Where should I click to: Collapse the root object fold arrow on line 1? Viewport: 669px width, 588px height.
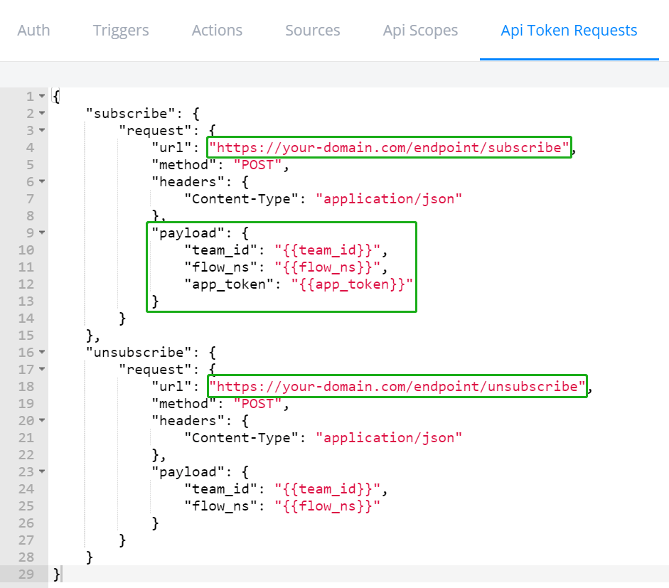tap(42, 97)
